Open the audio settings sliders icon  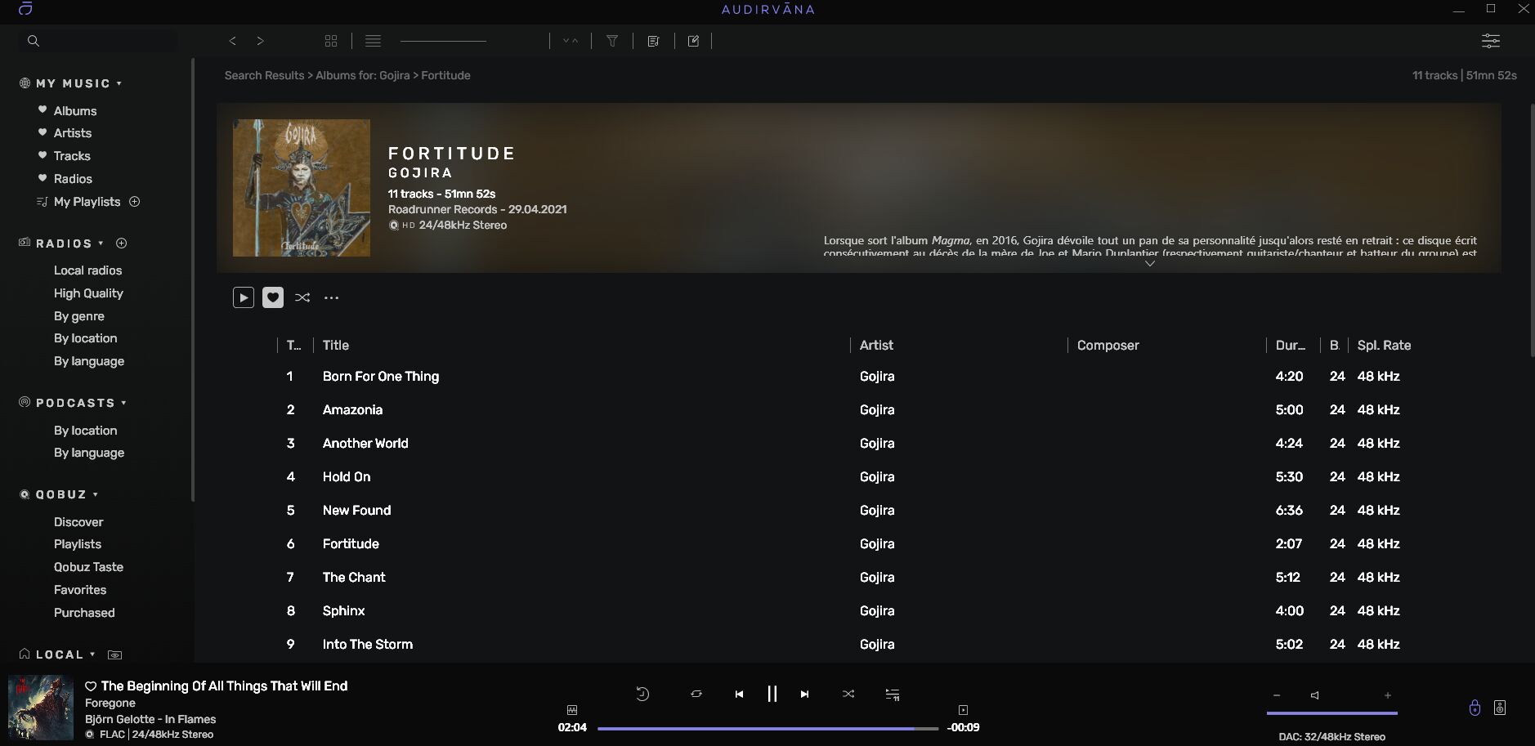click(1491, 41)
